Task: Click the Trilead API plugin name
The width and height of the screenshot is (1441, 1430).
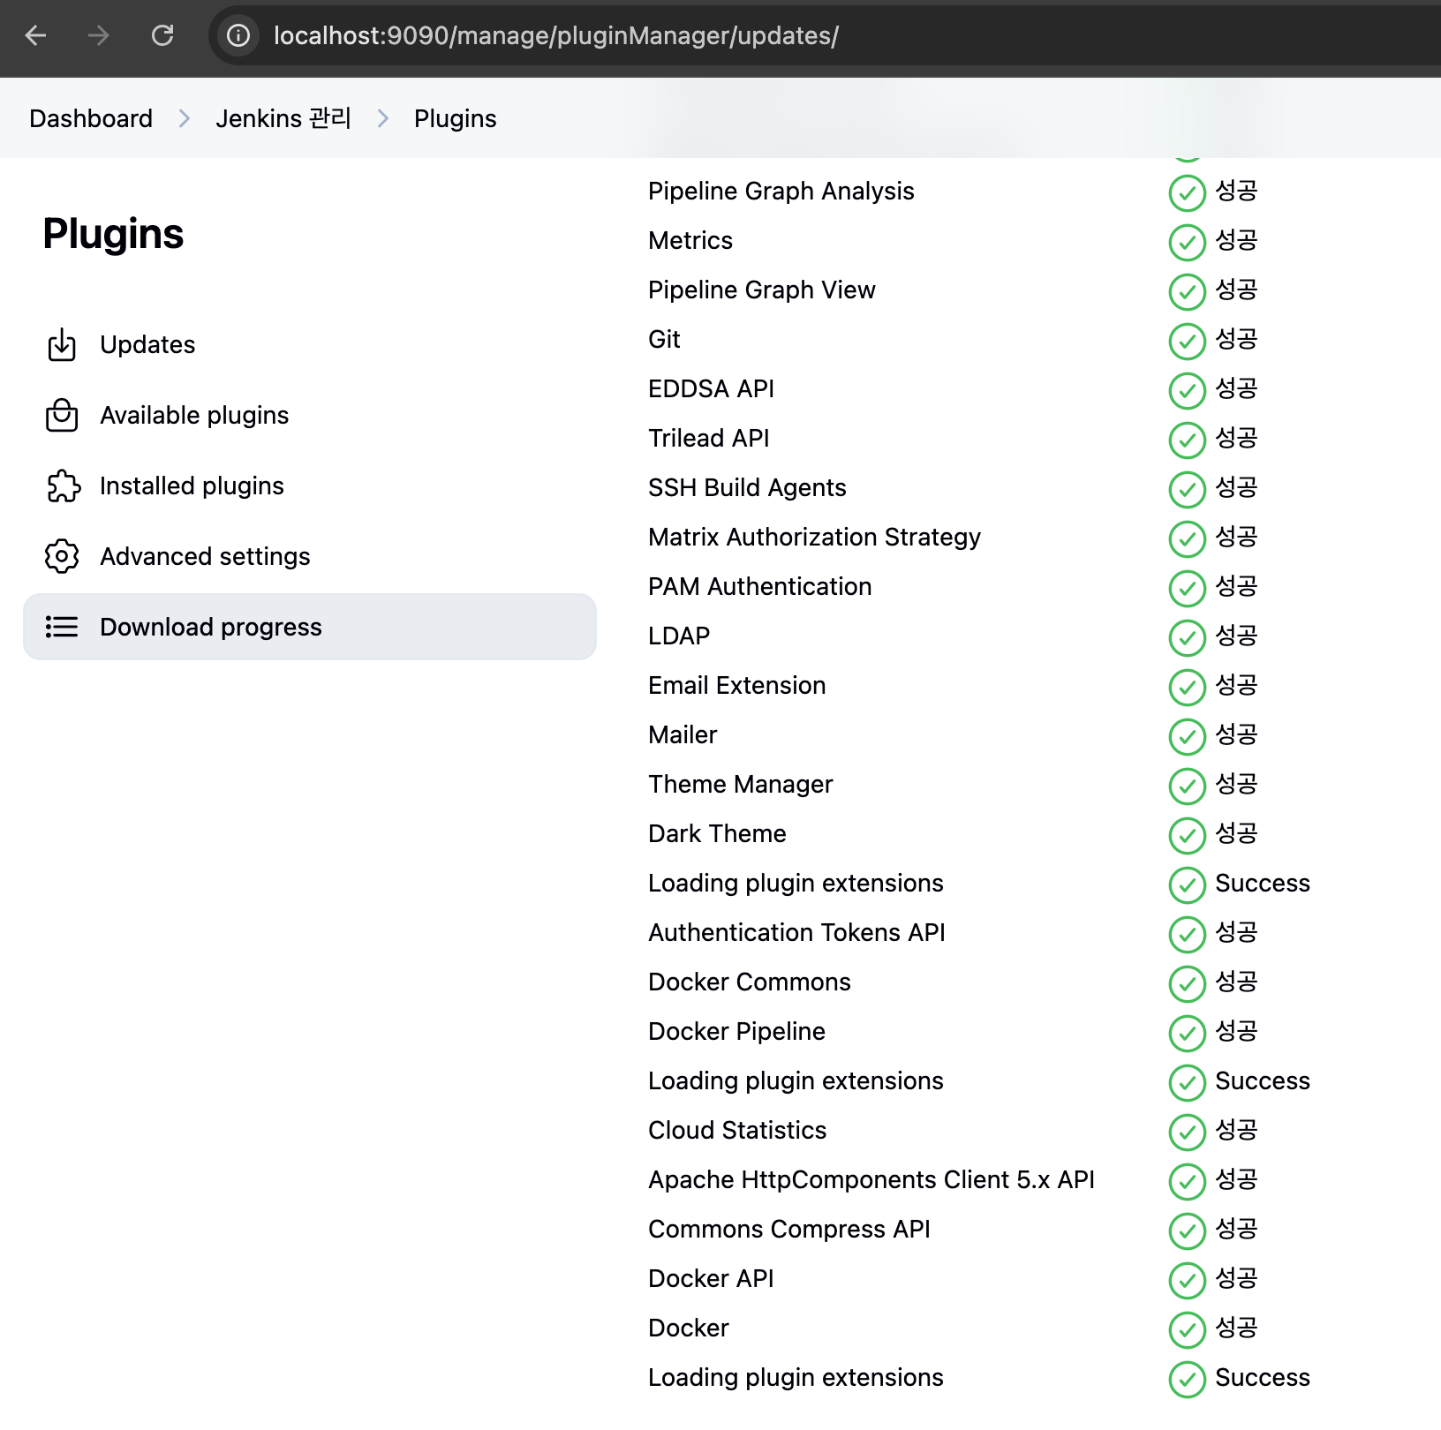Action: click(x=709, y=438)
